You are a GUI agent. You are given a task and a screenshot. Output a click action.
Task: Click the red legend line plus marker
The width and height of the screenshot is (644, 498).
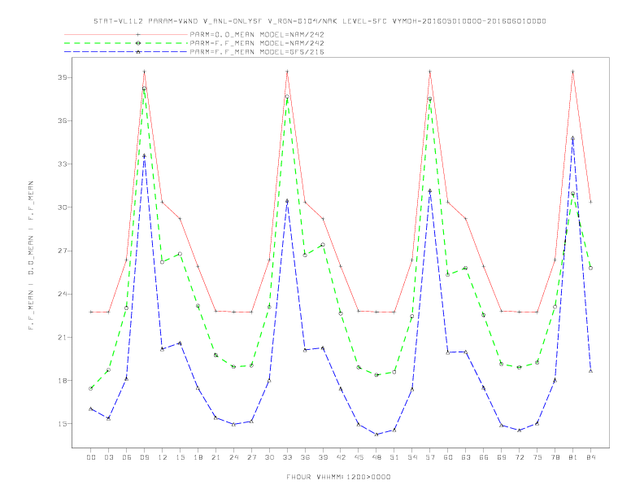138,34
